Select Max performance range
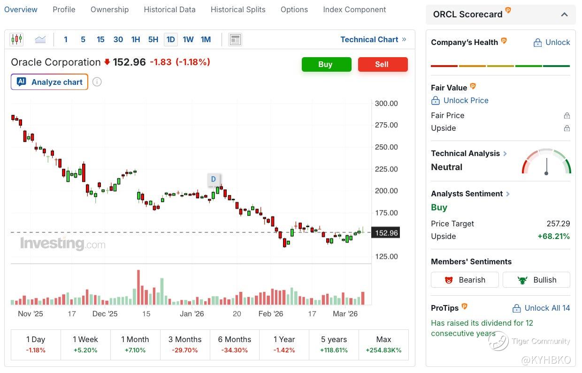582x373 pixels. click(x=383, y=344)
